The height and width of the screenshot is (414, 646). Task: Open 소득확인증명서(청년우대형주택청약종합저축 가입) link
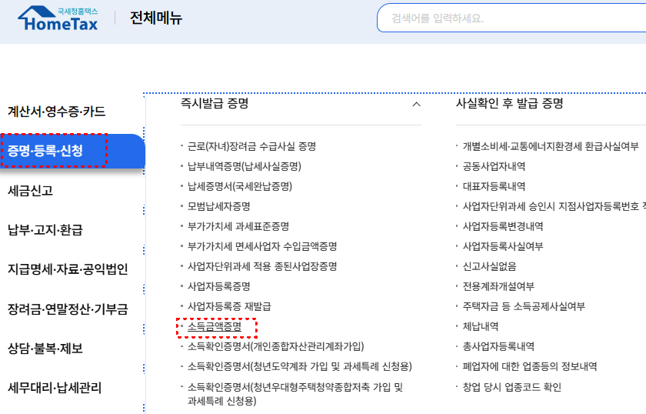point(295,394)
